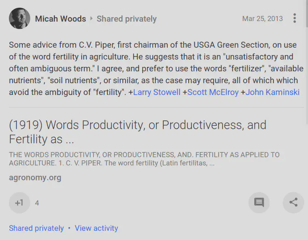The width and height of the screenshot is (308, 240).
Task: Open John Kaminski mention link
Action: [272, 92]
